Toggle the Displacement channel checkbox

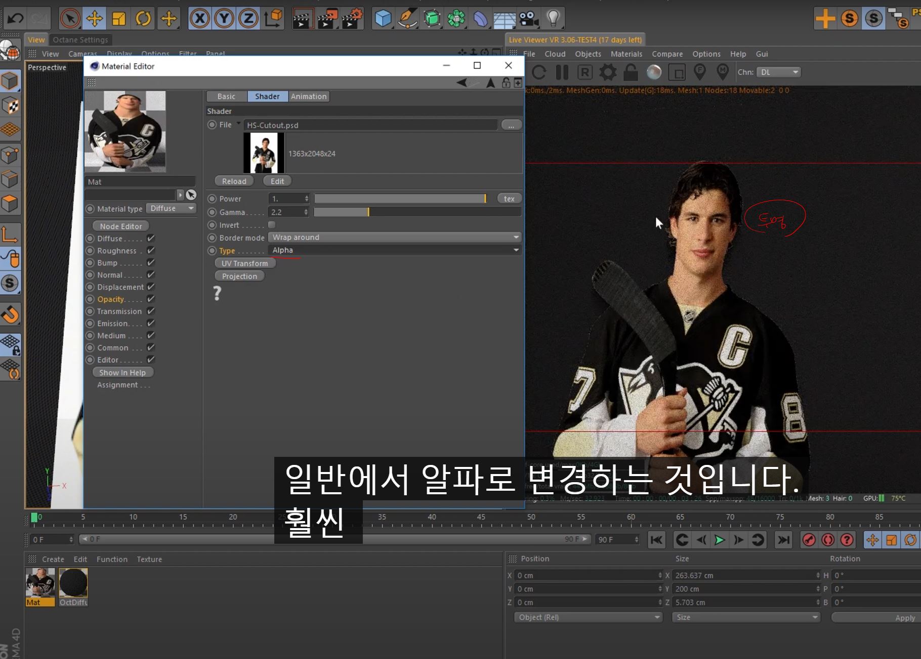point(151,287)
